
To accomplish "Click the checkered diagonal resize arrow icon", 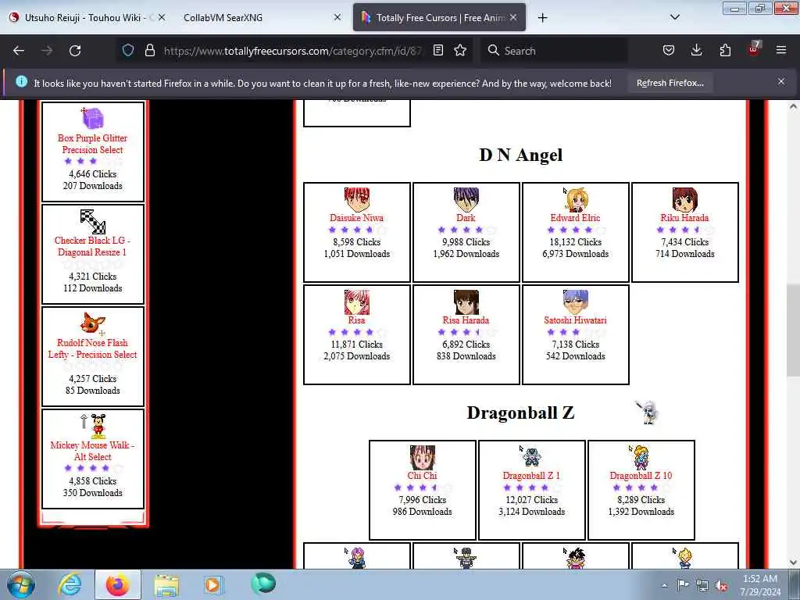I will 92,221.
